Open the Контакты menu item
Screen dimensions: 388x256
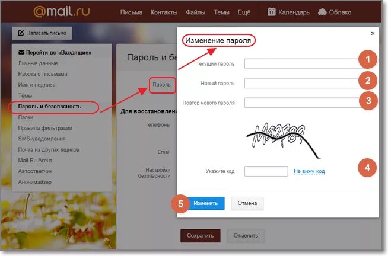pyautogui.click(x=164, y=12)
